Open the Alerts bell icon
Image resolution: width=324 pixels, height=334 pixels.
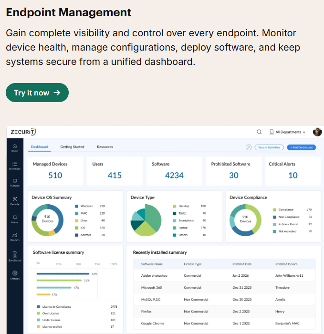coord(15,219)
